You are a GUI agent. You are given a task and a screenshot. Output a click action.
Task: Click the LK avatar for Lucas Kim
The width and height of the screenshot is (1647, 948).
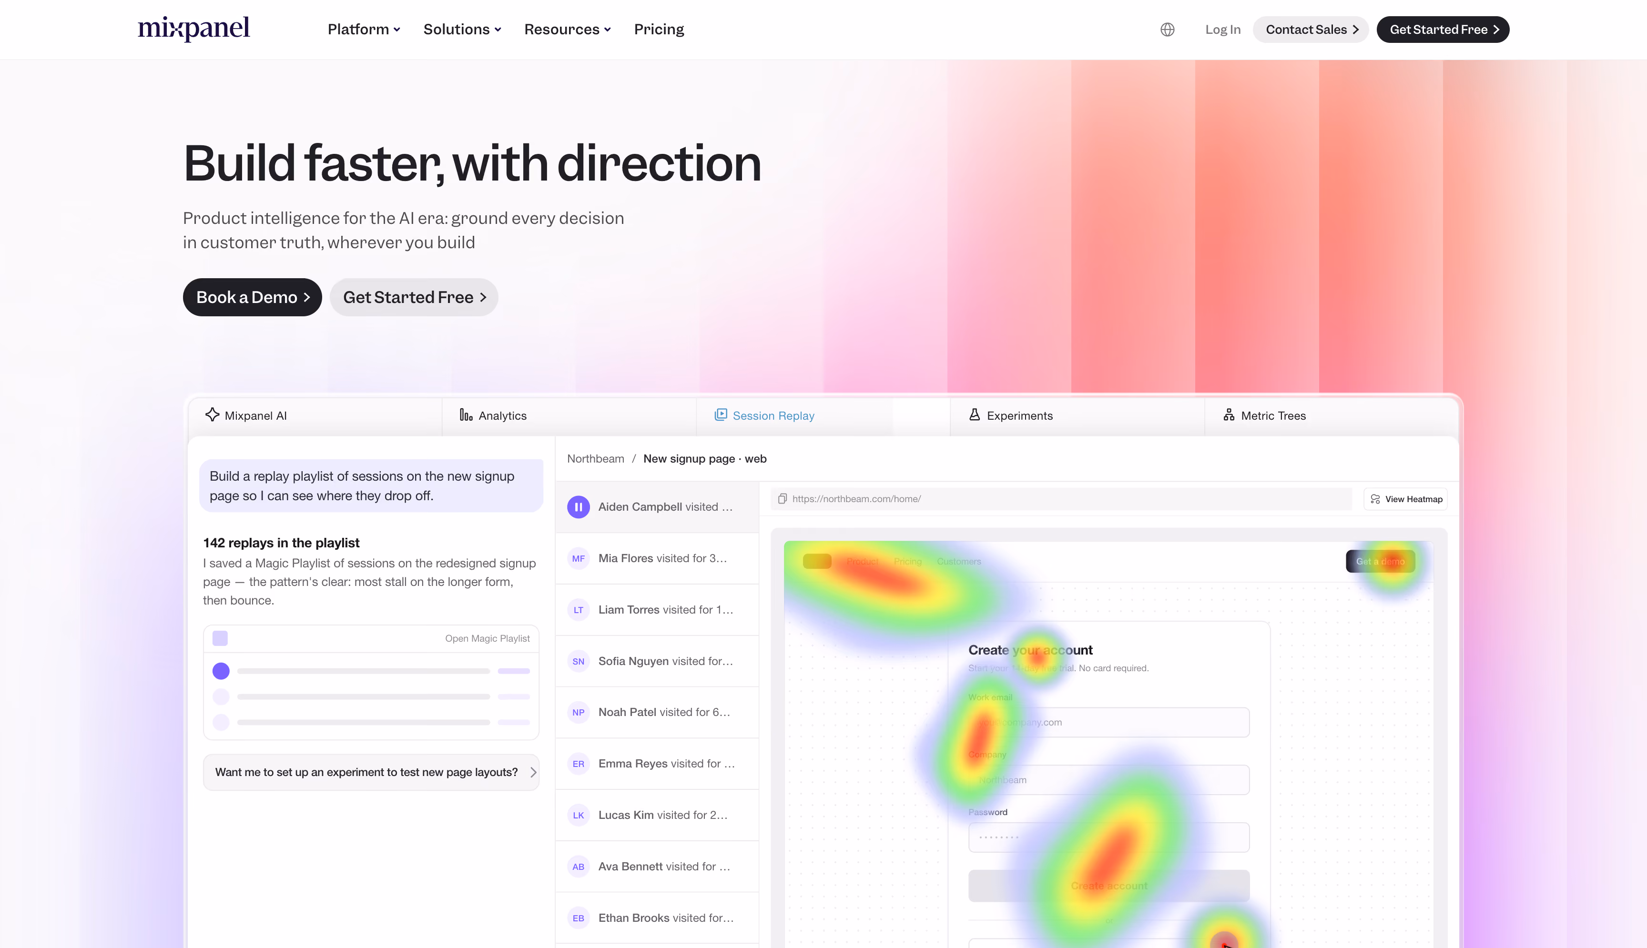(x=578, y=815)
